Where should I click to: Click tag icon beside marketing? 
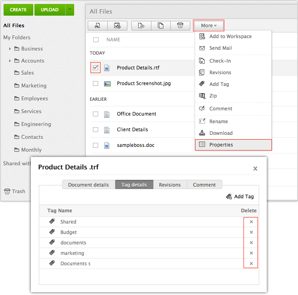[x=52, y=253]
